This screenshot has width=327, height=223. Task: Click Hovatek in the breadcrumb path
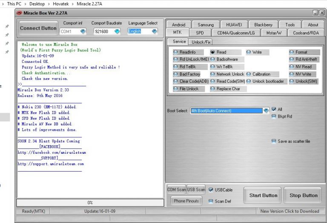[x=61, y=4]
